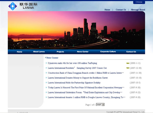Click the Page 1 of 1 label
Image resolution: width=153 pixels, height=113 pixels.
click(x=90, y=105)
